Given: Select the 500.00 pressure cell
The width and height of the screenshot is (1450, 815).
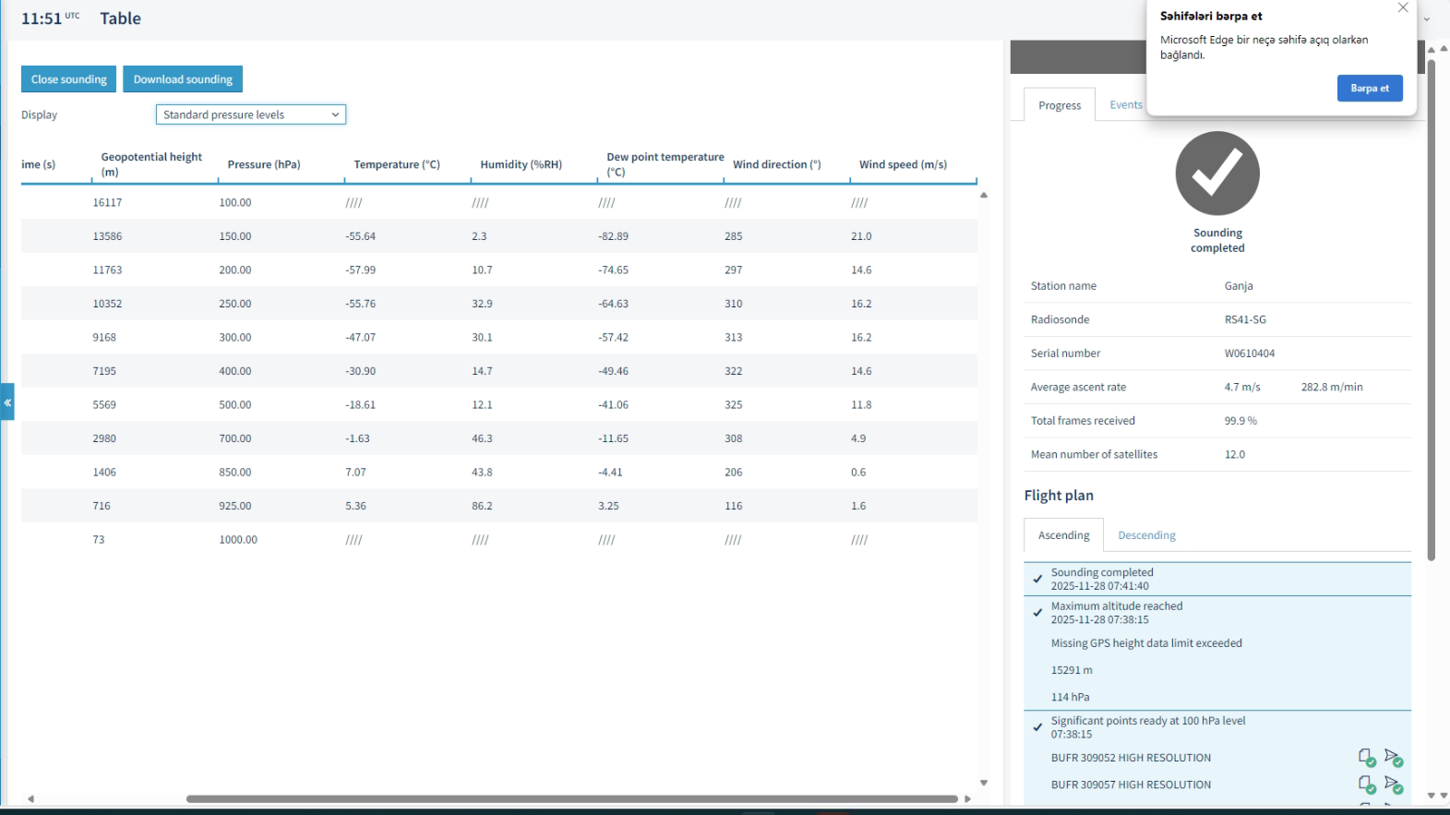Looking at the screenshot, I should 235,405.
